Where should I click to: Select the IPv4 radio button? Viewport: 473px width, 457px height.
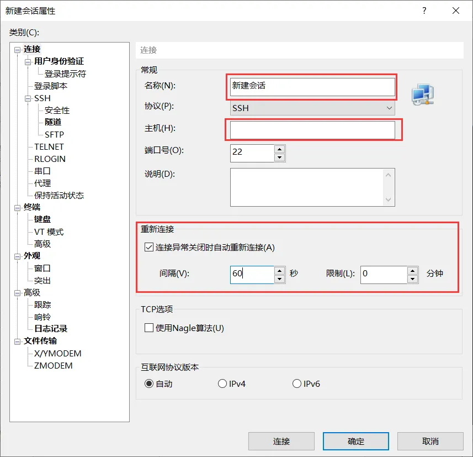pos(222,383)
